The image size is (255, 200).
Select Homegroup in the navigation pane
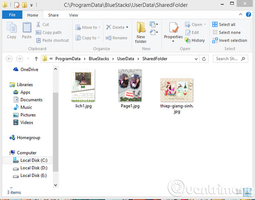(25, 138)
